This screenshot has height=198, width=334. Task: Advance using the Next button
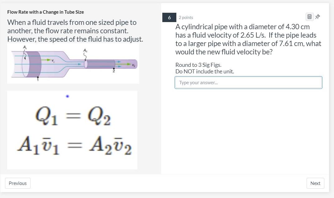[x=315, y=183]
